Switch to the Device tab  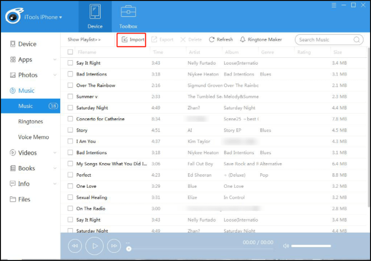95,16
